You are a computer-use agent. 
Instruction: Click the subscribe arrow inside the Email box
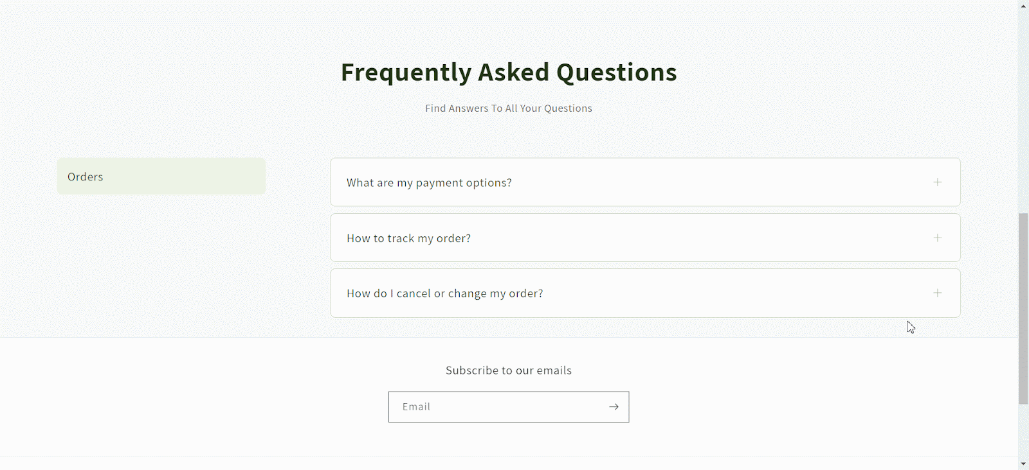(614, 406)
